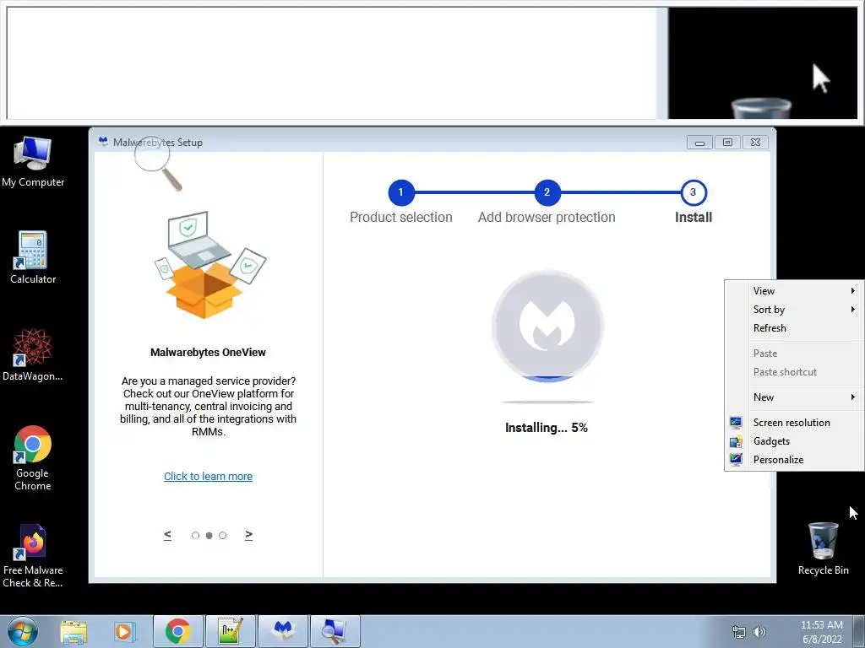Viewport: 865px width, 648px height.
Task: Close the Malwarebytes Setup window
Action: [x=756, y=143]
